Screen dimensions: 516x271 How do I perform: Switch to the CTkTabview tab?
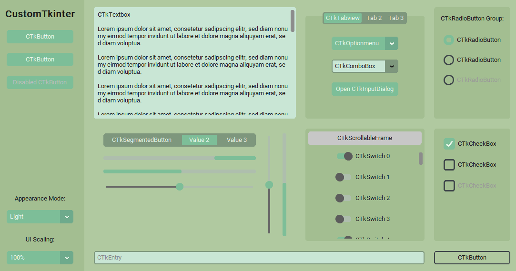coord(343,18)
